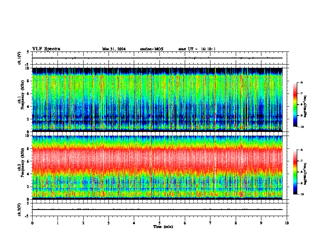The height and width of the screenshot is (250, 323).
Task: Click the "VLF Spectra" title text
Action: (x=46, y=49)
